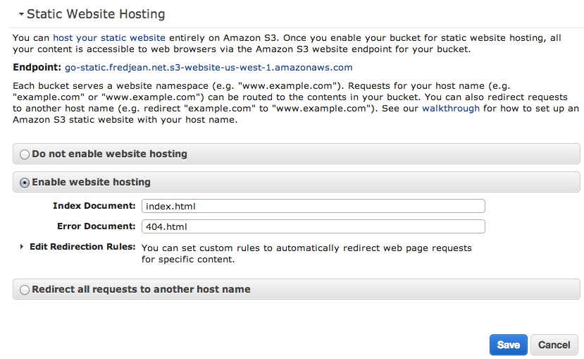Open the go-static.fredjean.net endpoint link

[209, 68]
